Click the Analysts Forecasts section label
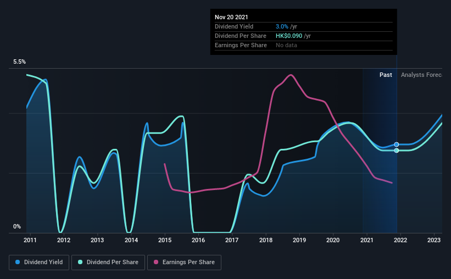 (421, 75)
